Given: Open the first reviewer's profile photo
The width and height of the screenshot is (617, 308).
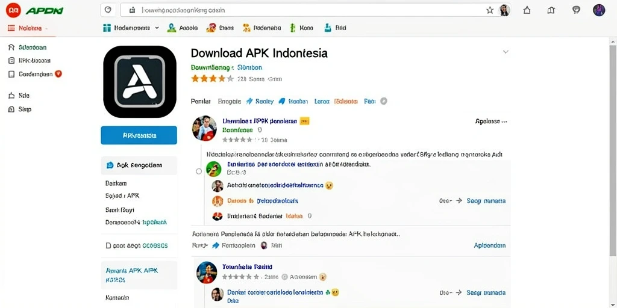Looking at the screenshot, I should 204,128.
